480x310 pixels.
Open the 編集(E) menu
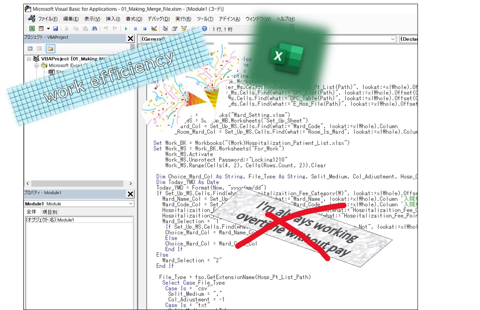tap(71, 19)
